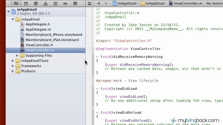
Task: Open the Log navigator speech bubble icon
Action: (x=75, y=3)
